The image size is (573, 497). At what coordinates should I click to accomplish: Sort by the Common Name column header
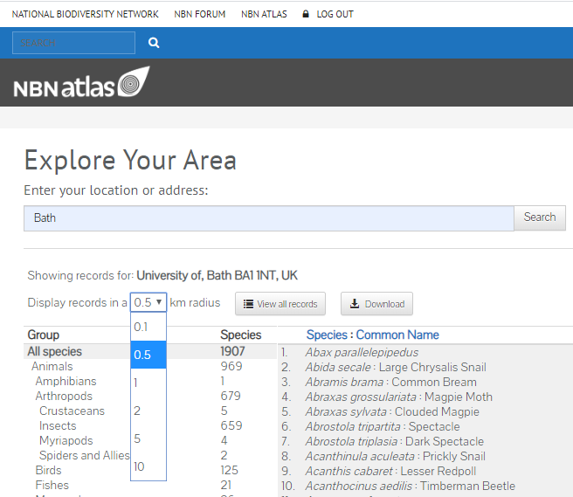click(x=397, y=335)
